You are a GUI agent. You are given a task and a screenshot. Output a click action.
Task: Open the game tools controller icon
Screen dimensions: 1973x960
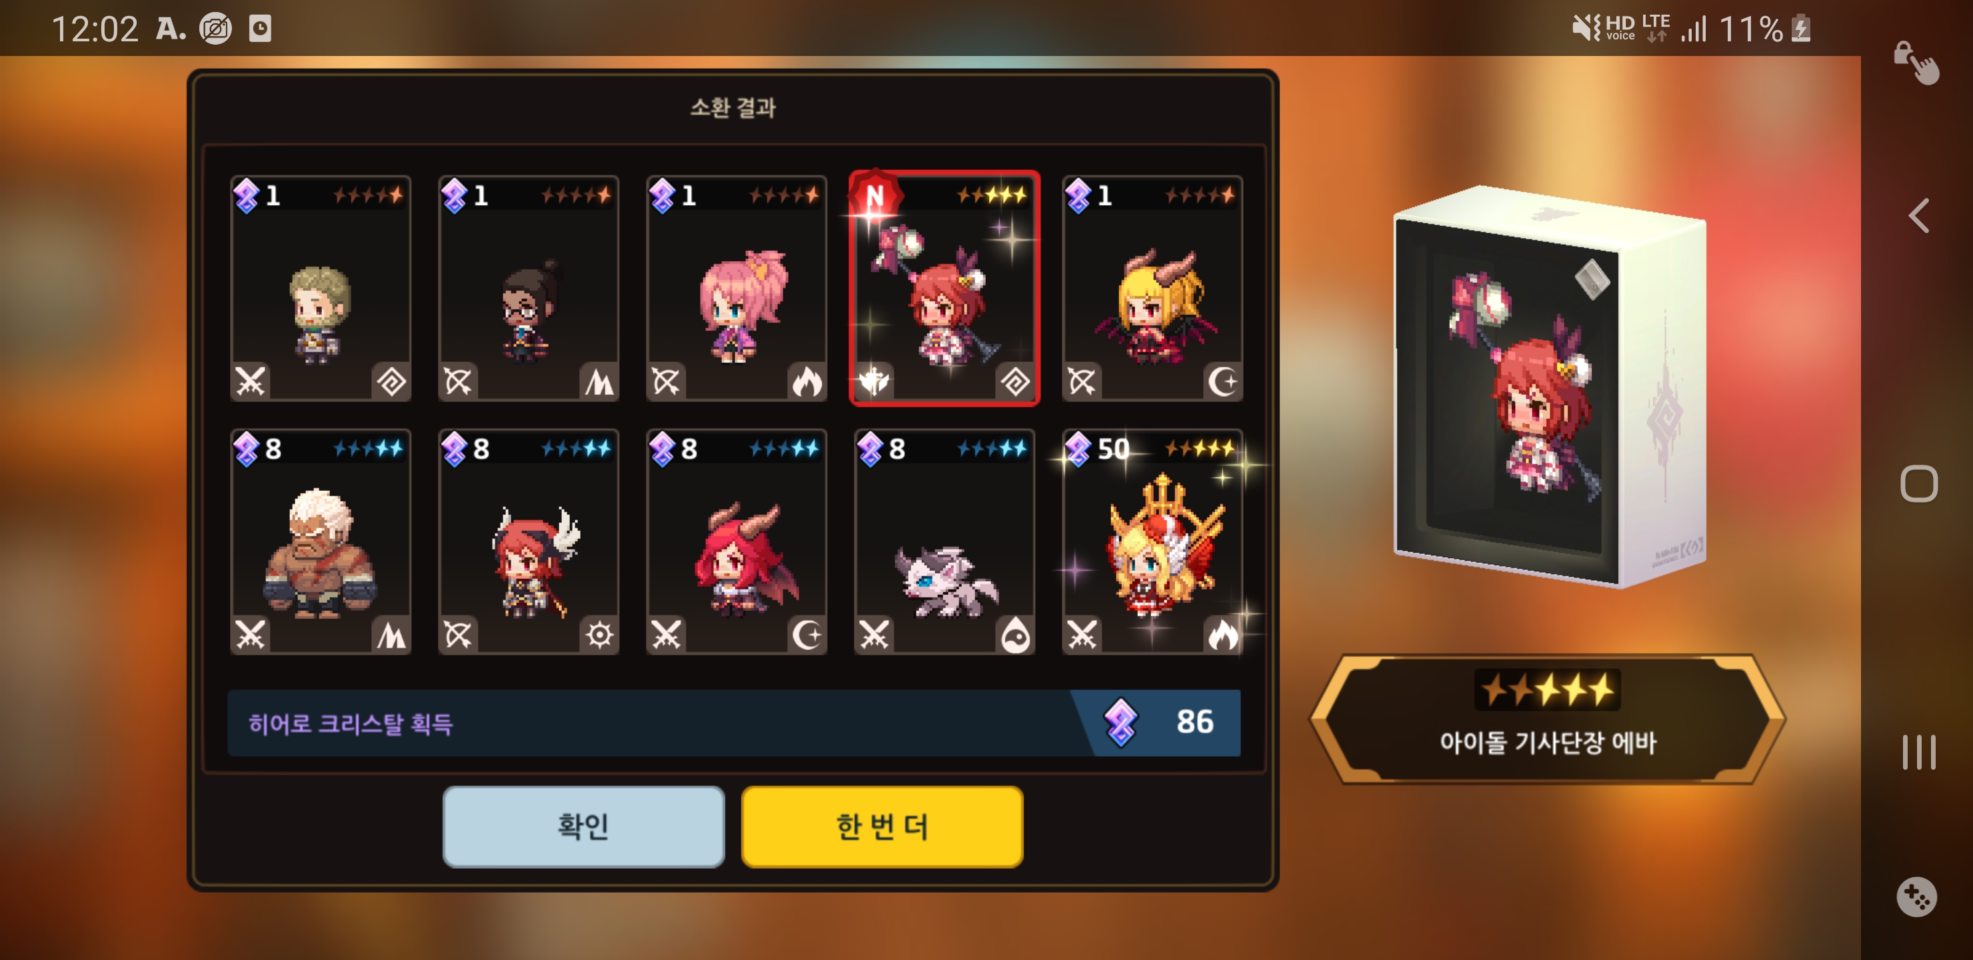1916,897
